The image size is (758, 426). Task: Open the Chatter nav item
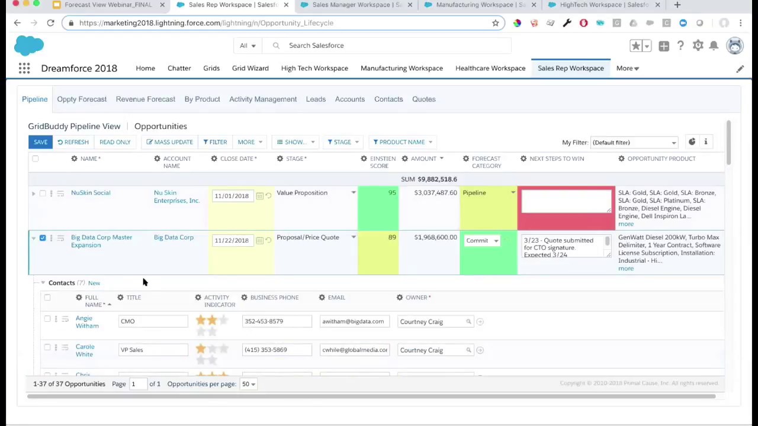[x=179, y=69]
